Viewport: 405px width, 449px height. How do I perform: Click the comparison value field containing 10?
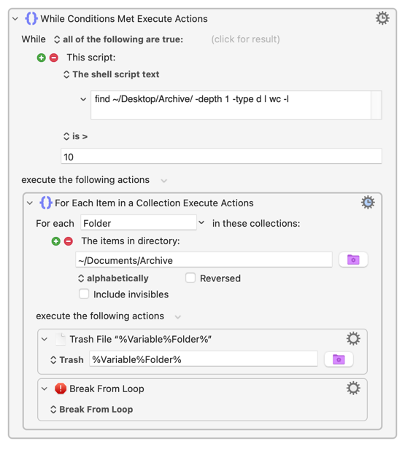[x=221, y=156]
